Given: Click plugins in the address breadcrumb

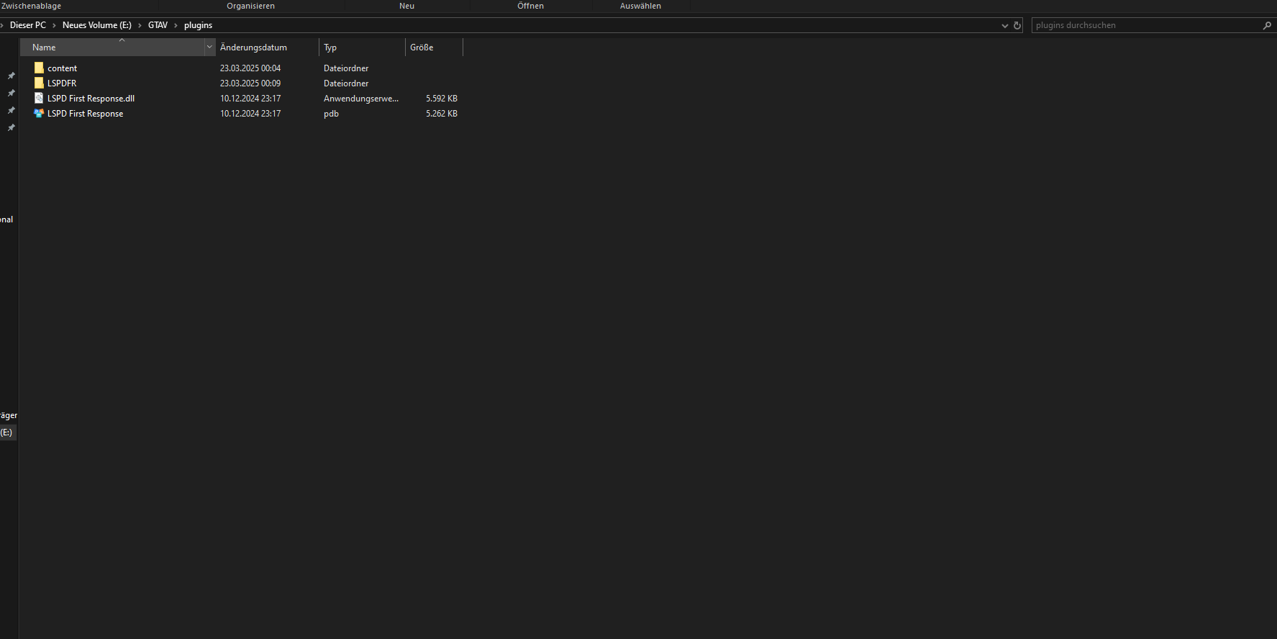Looking at the screenshot, I should click(198, 25).
